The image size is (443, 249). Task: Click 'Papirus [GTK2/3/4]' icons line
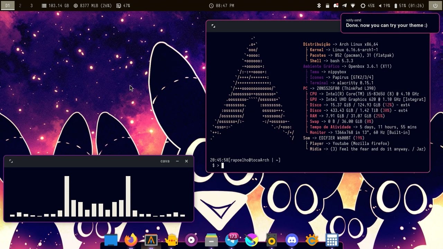tap(353, 77)
